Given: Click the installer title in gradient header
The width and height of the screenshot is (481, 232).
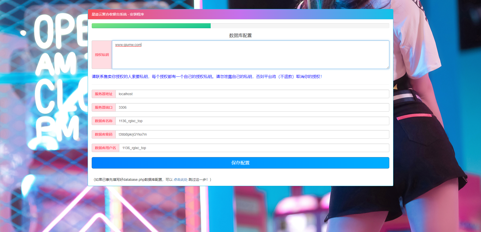Looking at the screenshot, I should 118,14.
